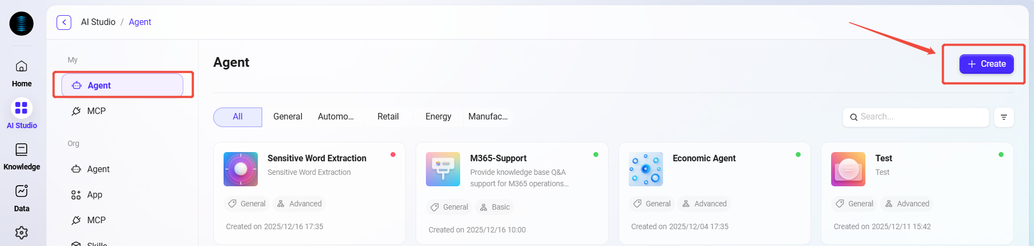Open settings gear in left rail
Viewport: 1034px width, 246px height.
coord(21,233)
